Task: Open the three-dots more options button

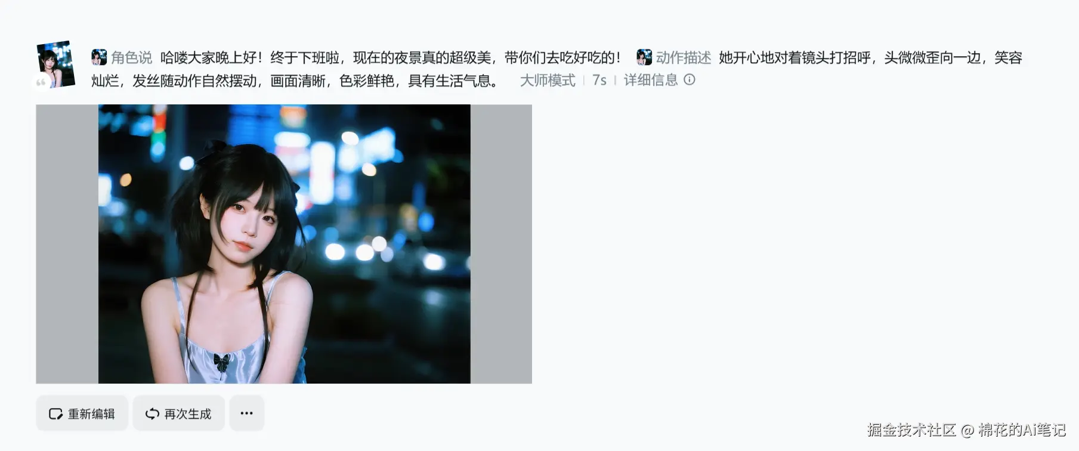Action: click(x=246, y=413)
